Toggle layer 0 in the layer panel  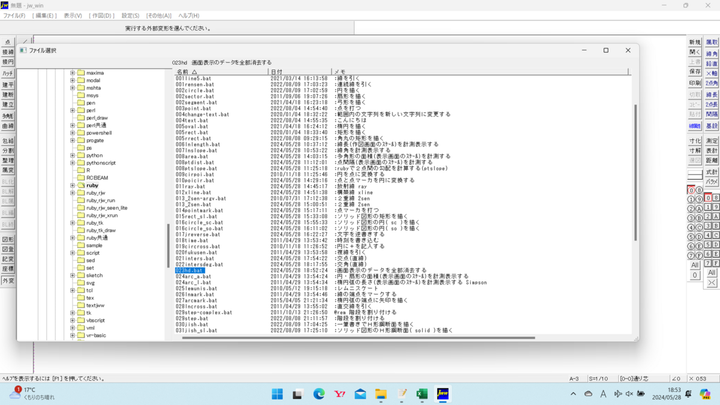coord(707,199)
